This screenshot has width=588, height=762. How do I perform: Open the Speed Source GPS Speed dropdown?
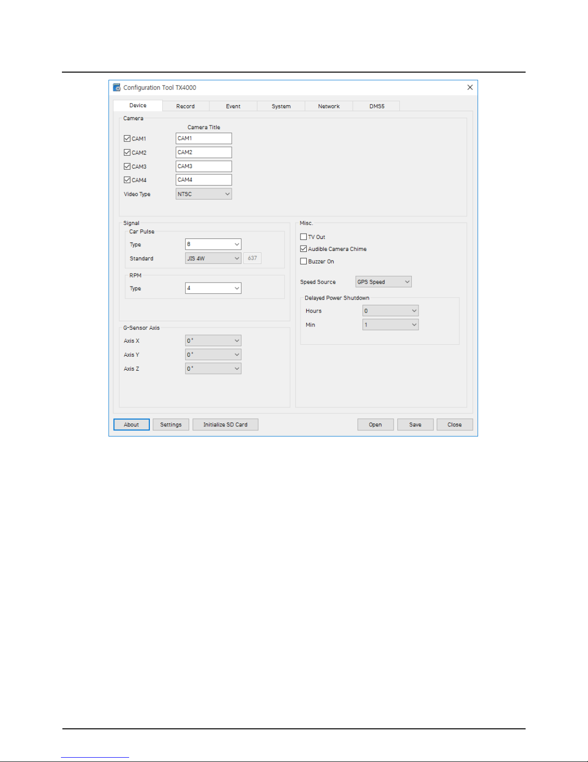point(384,282)
